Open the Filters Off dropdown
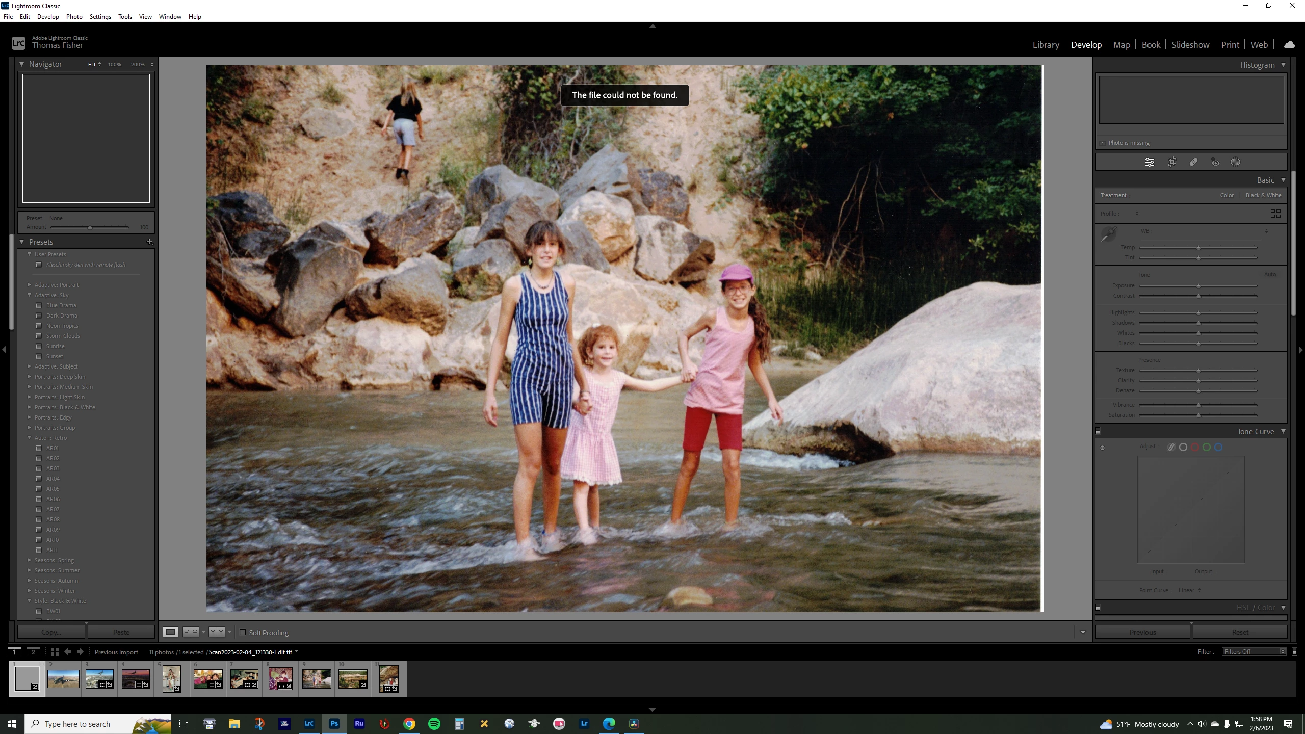1305x734 pixels. (1254, 651)
